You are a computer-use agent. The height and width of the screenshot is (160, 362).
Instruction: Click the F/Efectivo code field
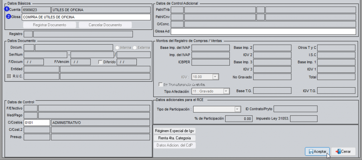31,108
